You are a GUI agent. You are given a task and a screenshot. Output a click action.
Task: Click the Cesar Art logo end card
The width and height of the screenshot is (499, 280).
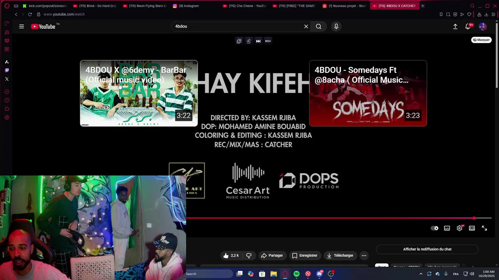[248, 181]
